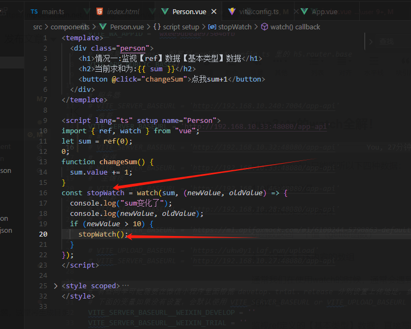This screenshot has height=329, width=411.
Task: Click the variable icon before stopWatch breadcrumb
Action: point(212,27)
